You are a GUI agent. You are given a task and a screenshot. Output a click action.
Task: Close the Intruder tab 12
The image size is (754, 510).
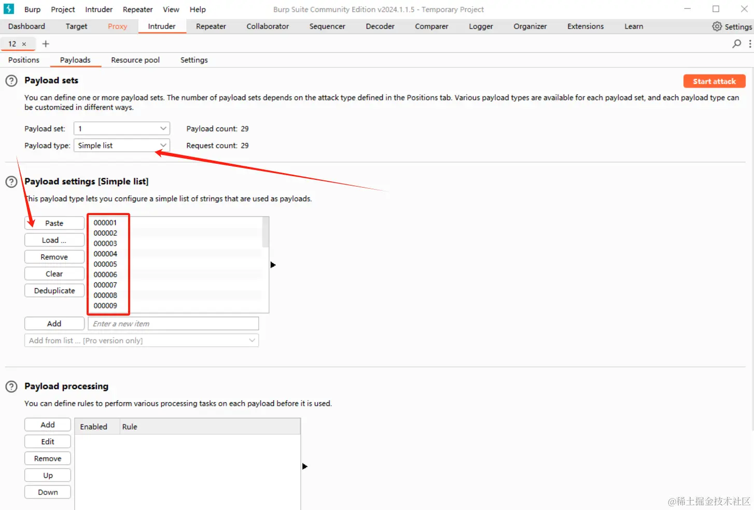pos(24,44)
